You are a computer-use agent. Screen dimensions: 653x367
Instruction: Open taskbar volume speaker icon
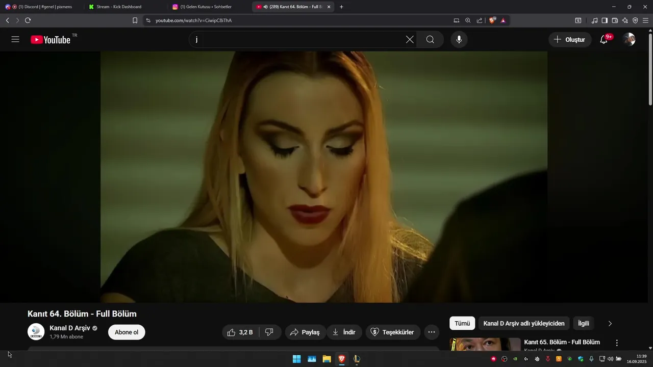pos(610,359)
